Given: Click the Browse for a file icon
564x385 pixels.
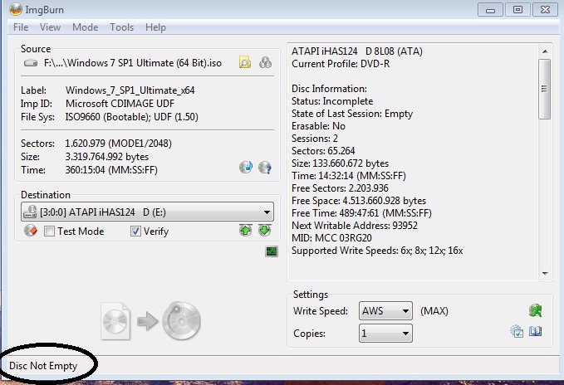Looking at the screenshot, I should coord(245,63).
